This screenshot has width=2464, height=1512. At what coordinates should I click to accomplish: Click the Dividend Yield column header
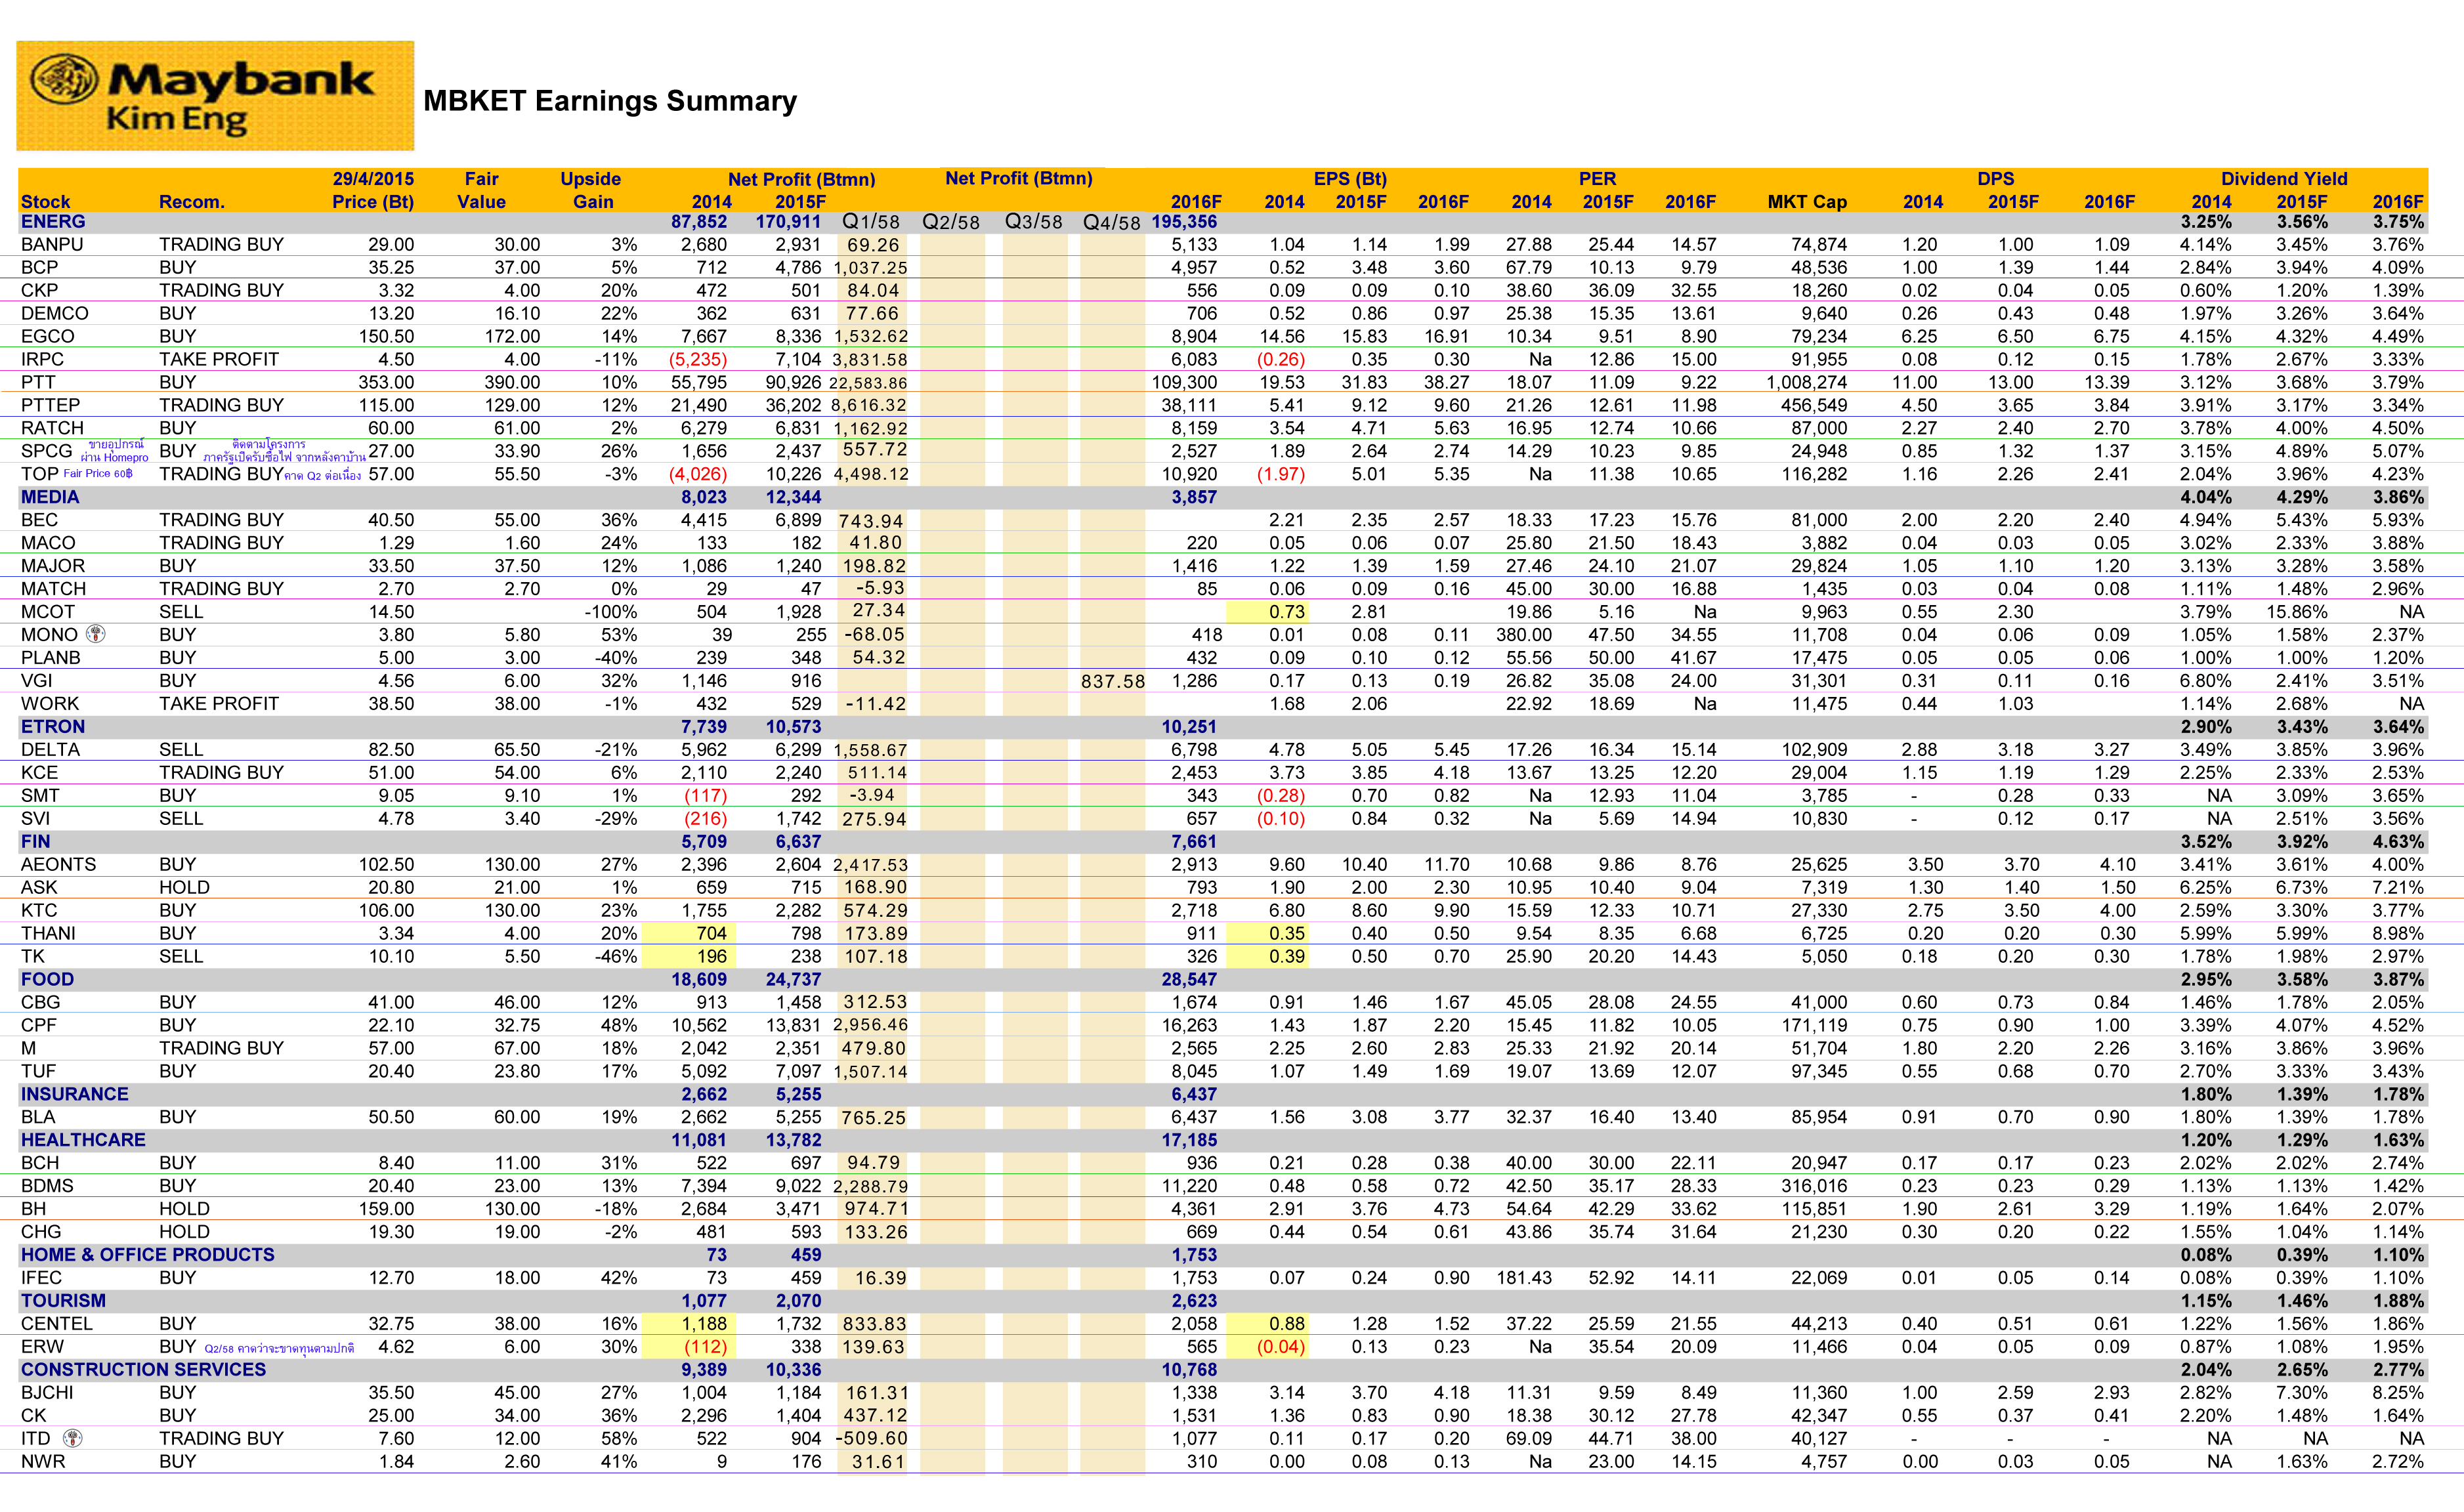point(2283,179)
